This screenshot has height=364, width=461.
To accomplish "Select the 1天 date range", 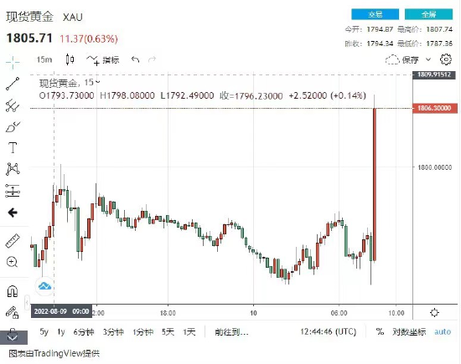I will [189, 332].
